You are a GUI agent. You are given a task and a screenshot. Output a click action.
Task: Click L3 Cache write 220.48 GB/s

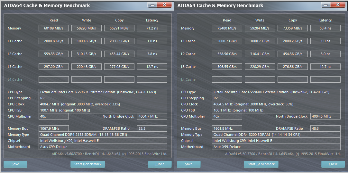tap(87, 67)
